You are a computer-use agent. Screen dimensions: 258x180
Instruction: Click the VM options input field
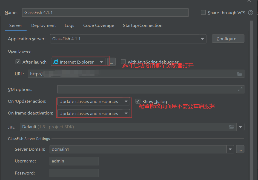point(151,89)
